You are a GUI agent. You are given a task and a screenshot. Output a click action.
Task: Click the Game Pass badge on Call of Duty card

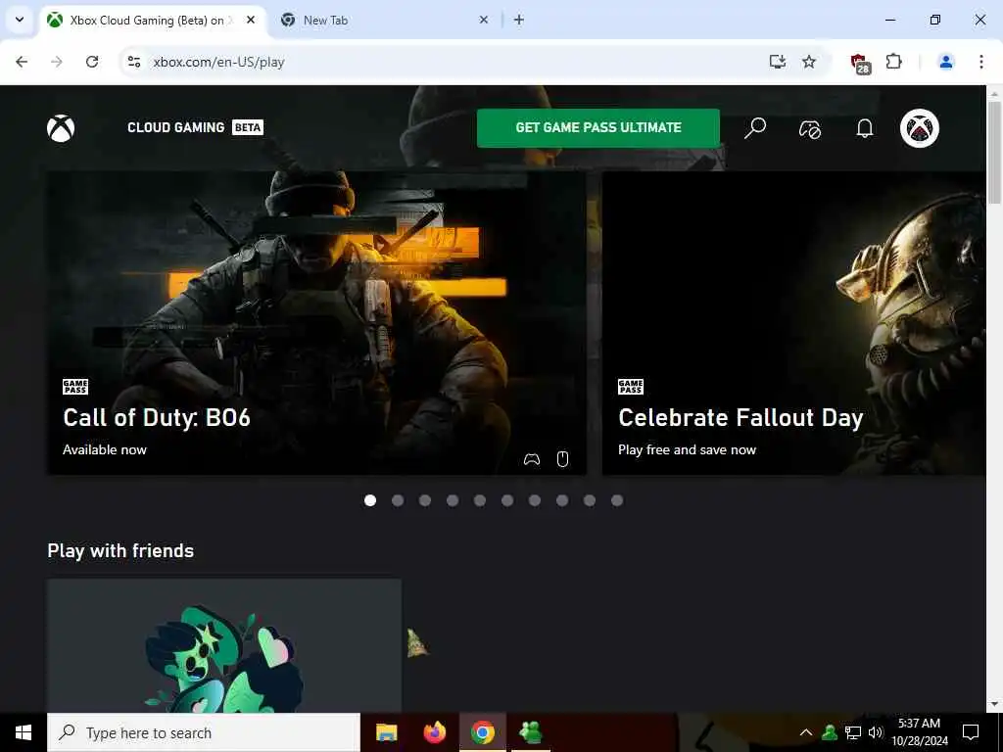(75, 386)
